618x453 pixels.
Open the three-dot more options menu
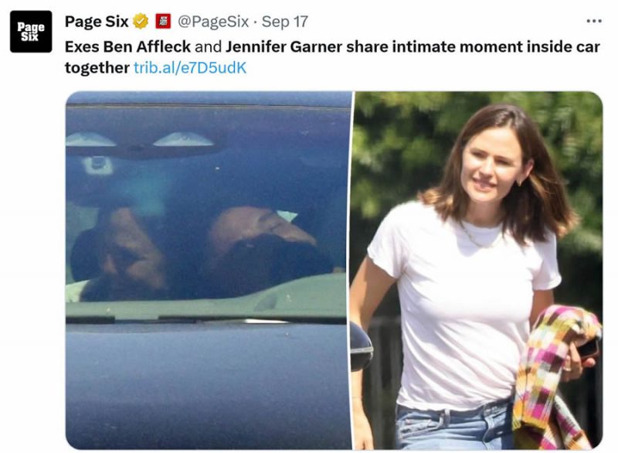[x=594, y=22]
